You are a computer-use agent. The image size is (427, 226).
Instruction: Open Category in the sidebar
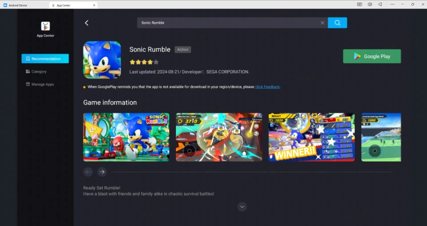pos(39,72)
